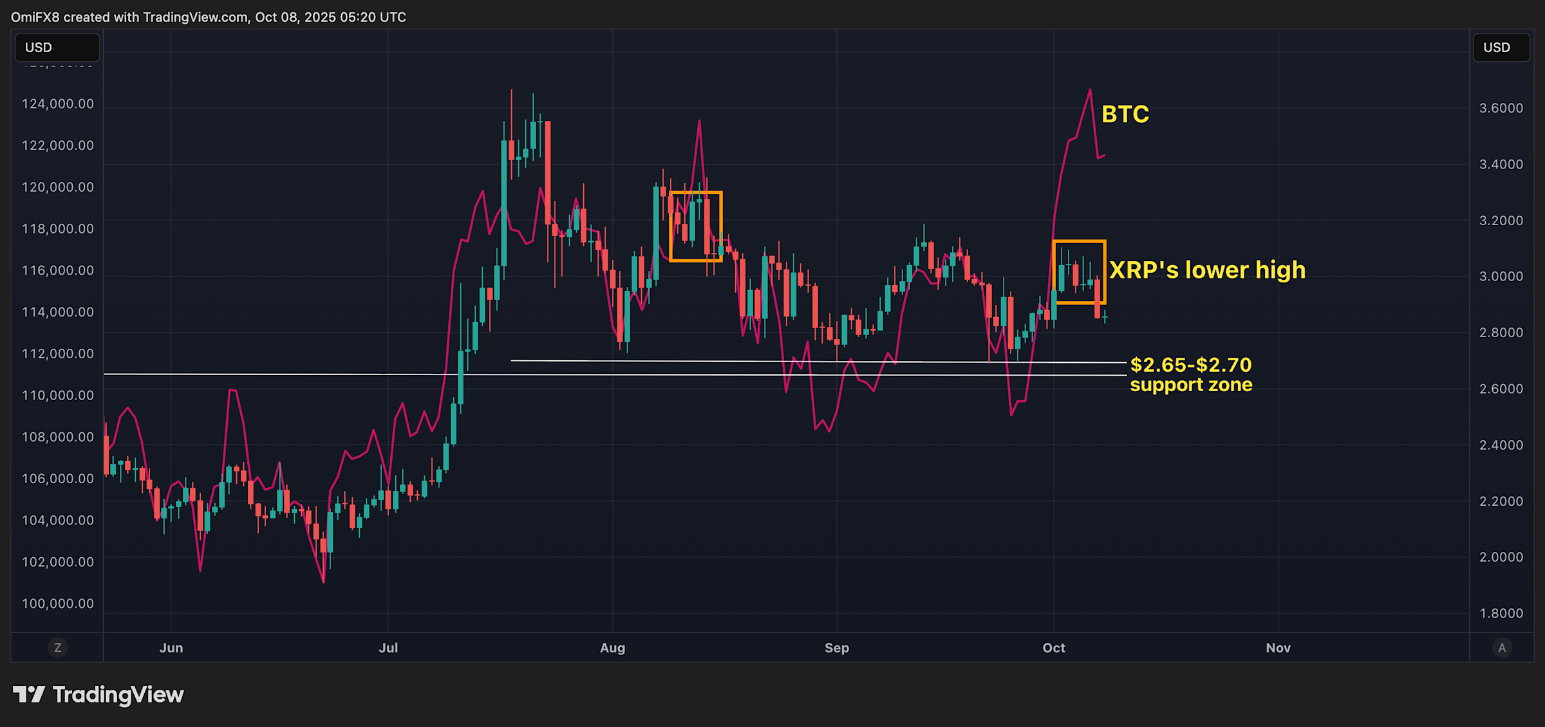The width and height of the screenshot is (1545, 727).
Task: Click the Sep label on time axis
Action: coord(836,648)
